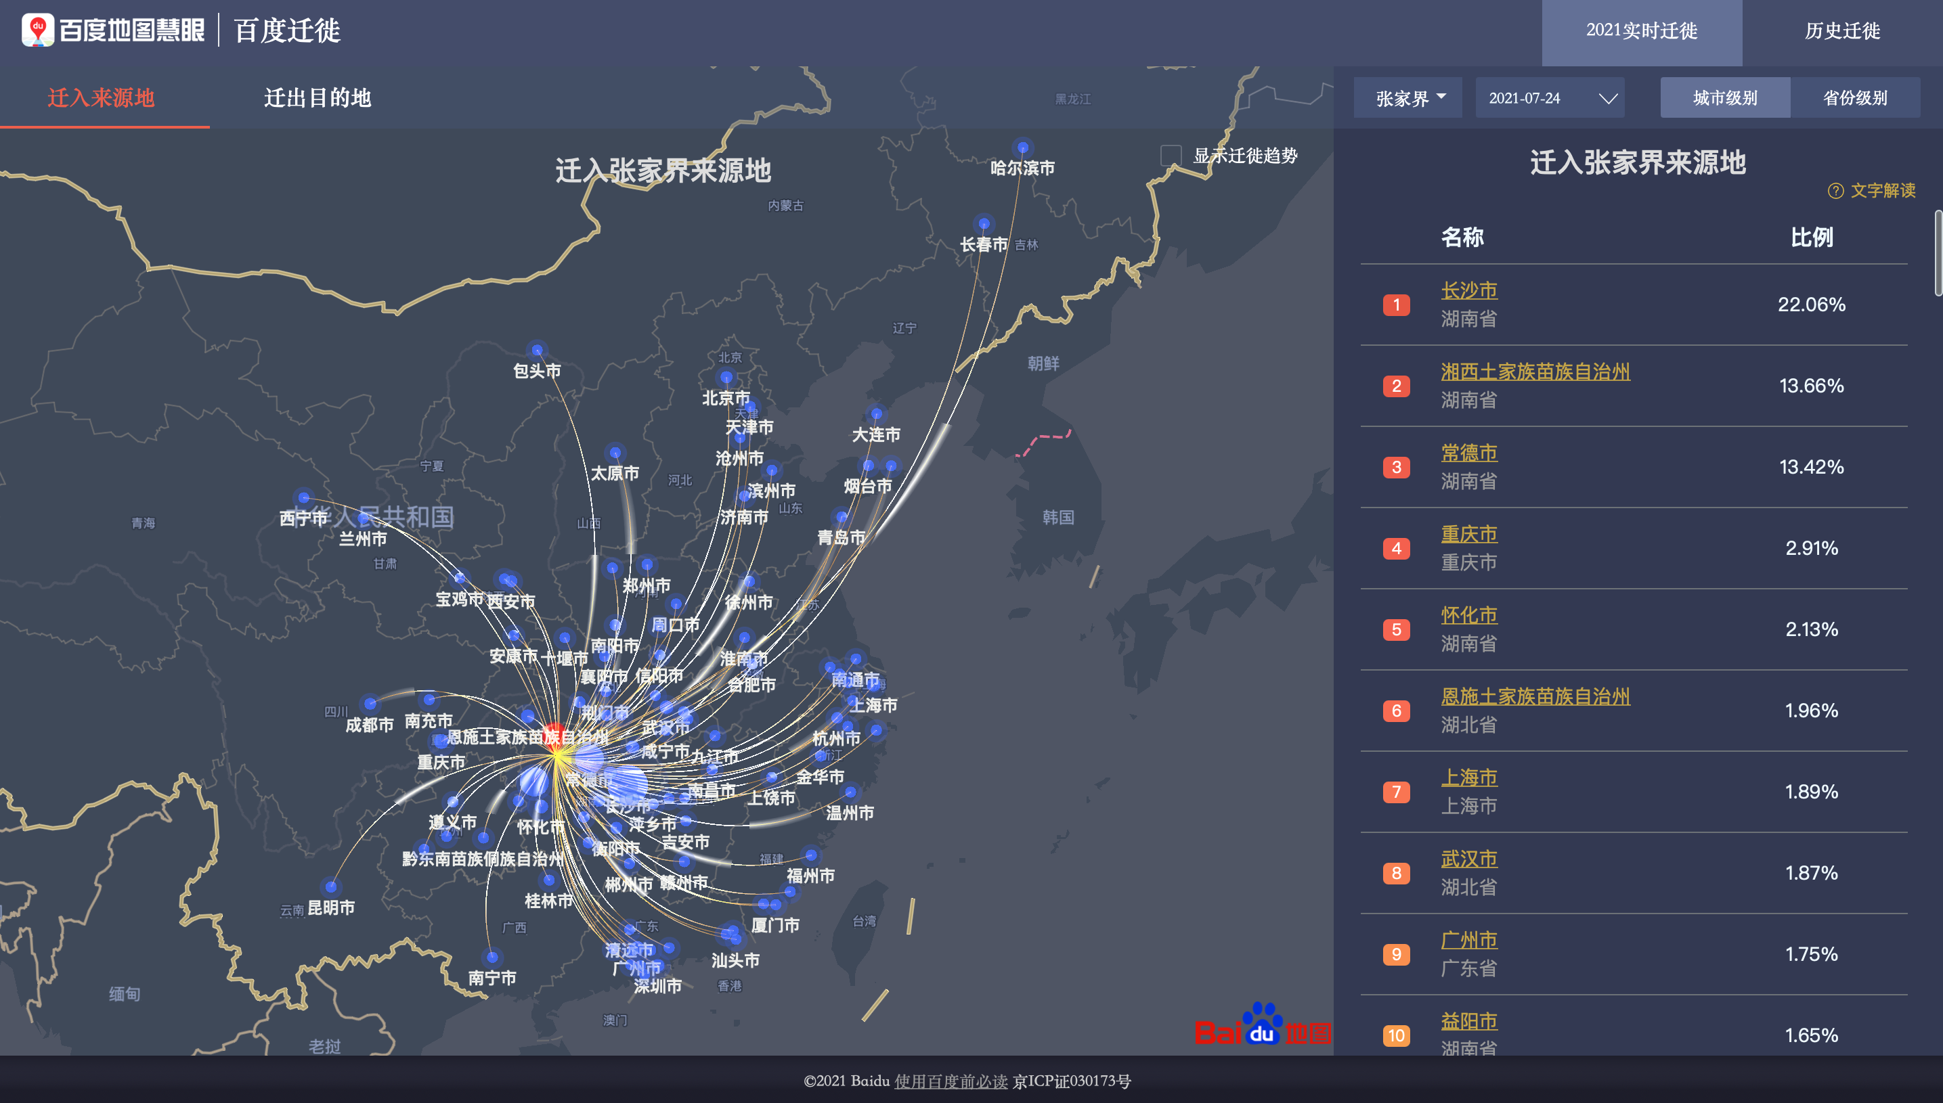Click the 长春市 map marker dot
This screenshot has height=1103, width=1943.
click(984, 223)
